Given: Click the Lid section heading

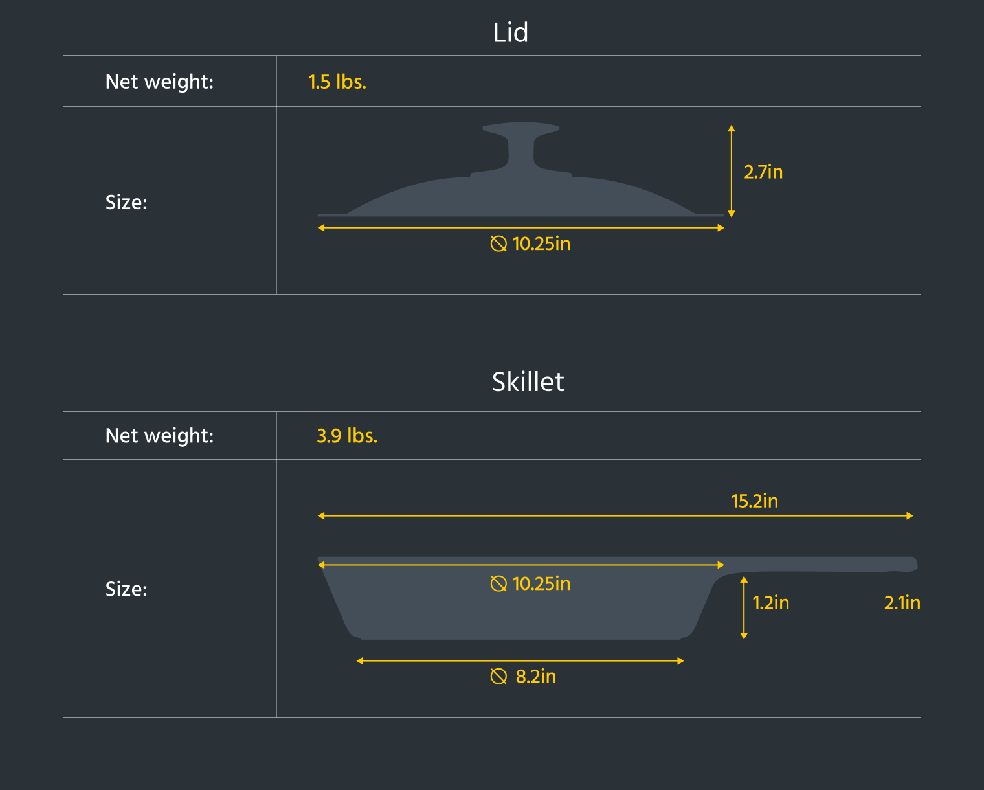Looking at the screenshot, I should pyautogui.click(x=511, y=32).
